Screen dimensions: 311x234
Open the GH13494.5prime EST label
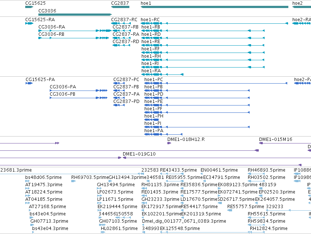pyautogui.click(x=116, y=185)
